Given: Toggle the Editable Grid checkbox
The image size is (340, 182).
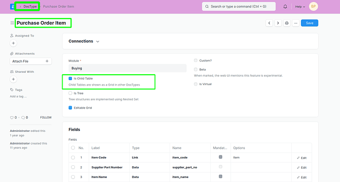Looking at the screenshot, I should (x=70, y=108).
